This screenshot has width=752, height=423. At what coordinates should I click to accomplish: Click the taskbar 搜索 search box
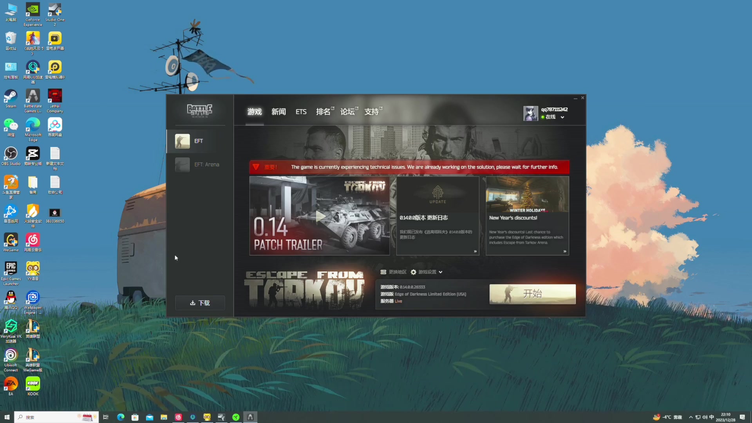point(56,417)
